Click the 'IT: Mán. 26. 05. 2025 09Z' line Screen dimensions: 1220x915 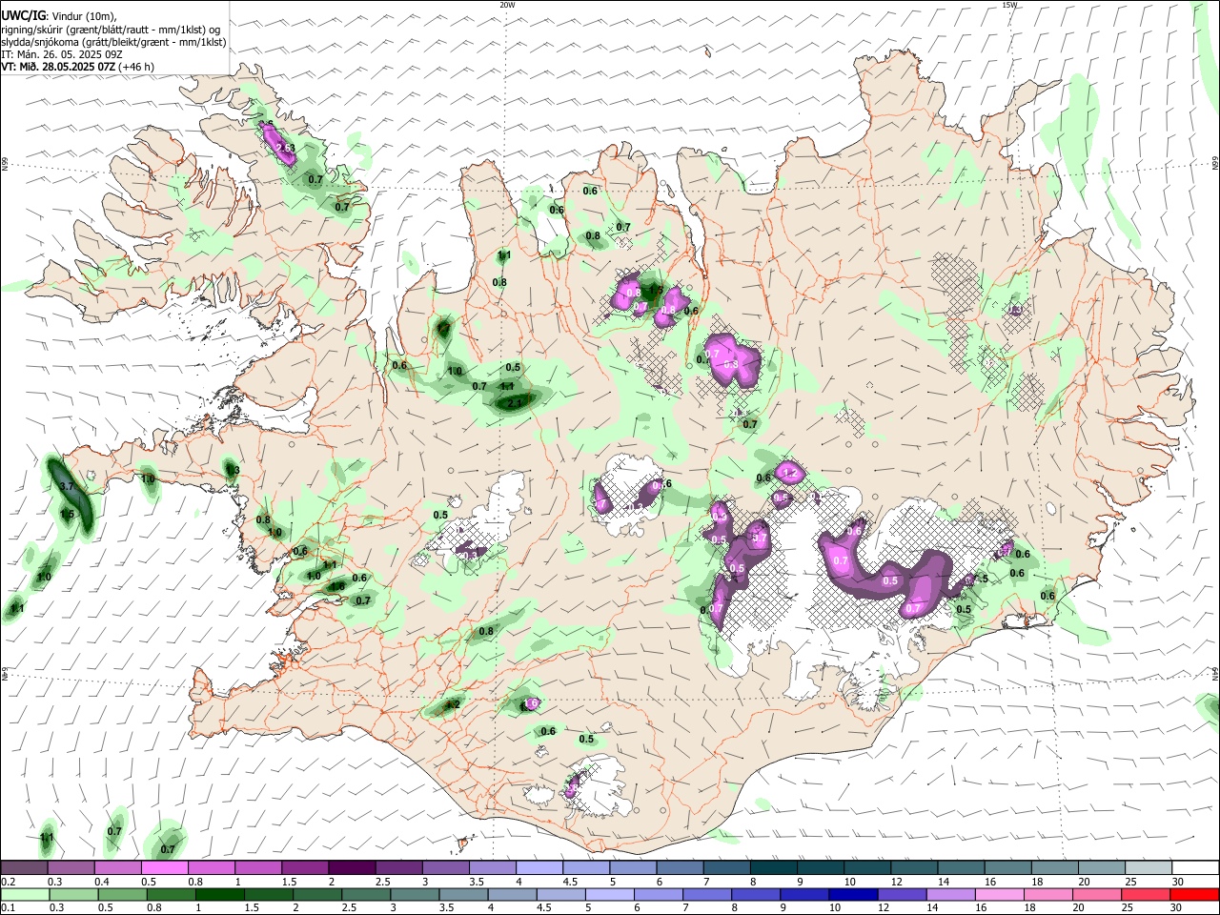pyautogui.click(x=60, y=54)
